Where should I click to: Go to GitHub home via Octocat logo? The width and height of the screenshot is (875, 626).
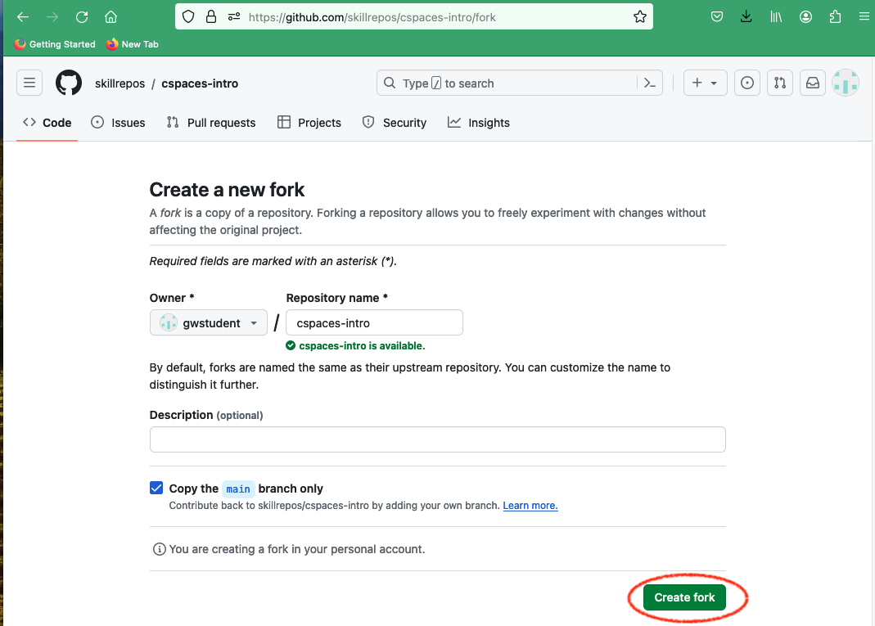69,83
